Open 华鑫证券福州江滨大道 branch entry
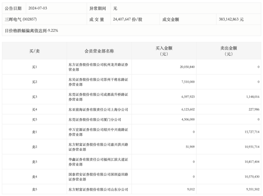263x196 pixels. point(98,162)
